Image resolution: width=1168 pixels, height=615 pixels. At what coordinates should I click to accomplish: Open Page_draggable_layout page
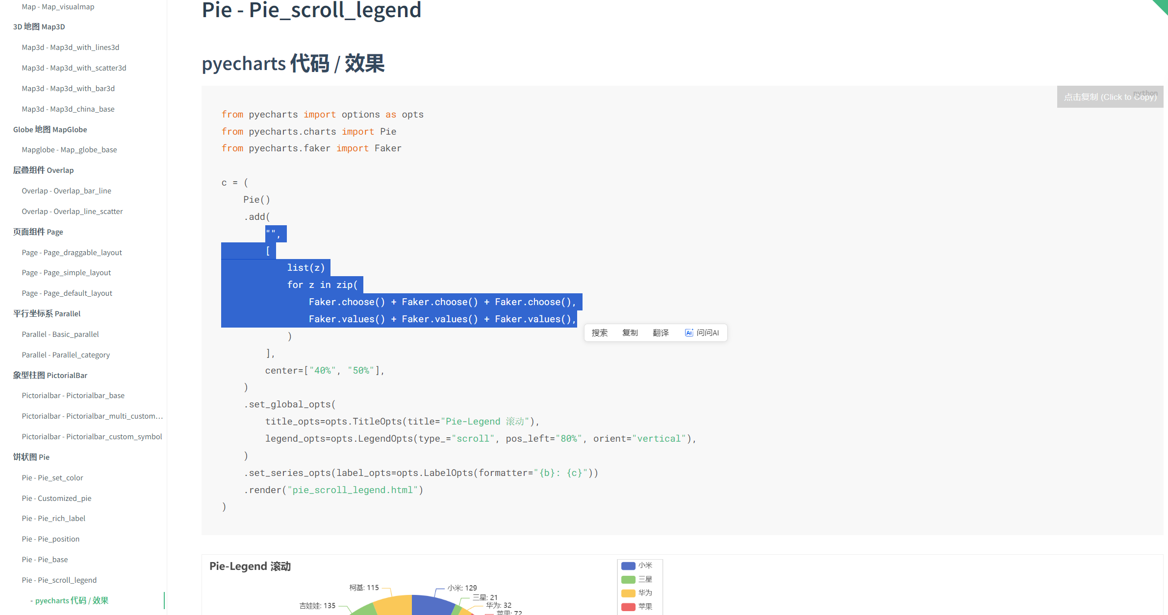click(x=72, y=253)
